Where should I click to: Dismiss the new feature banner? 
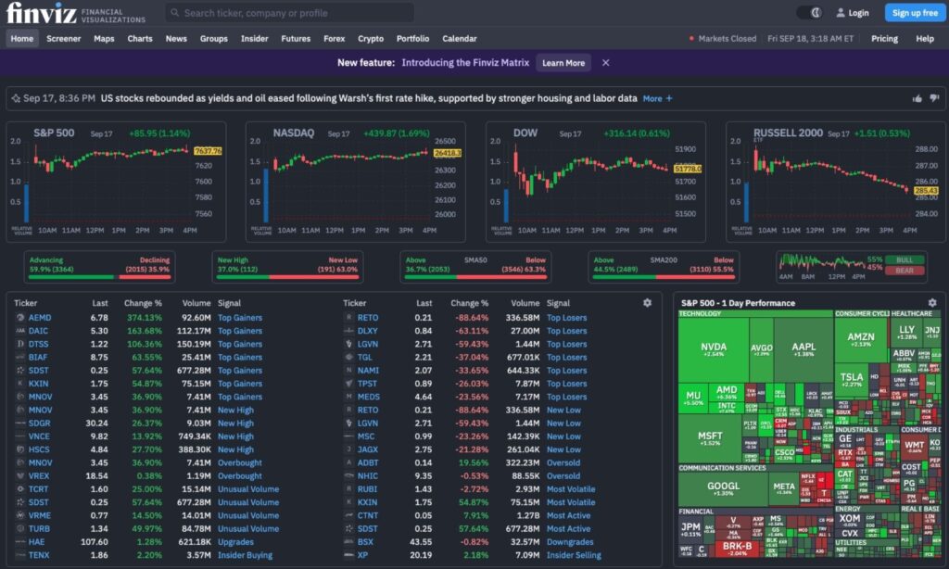coord(605,62)
